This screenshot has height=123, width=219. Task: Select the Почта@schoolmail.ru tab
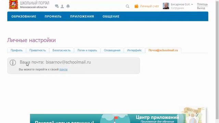pos(163,50)
